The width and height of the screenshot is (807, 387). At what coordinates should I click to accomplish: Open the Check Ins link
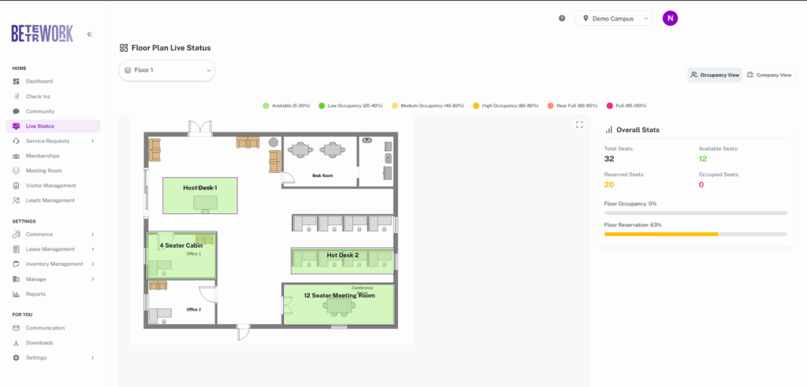pyautogui.click(x=38, y=97)
